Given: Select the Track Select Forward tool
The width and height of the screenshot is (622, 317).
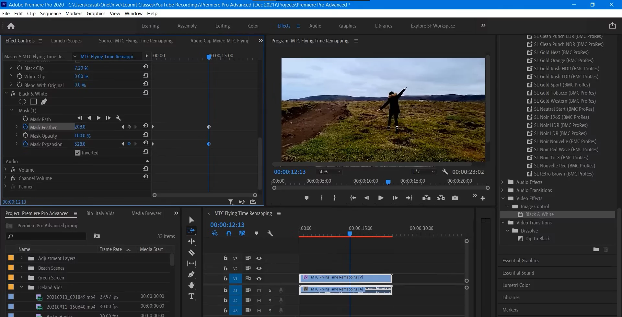Looking at the screenshot, I should (x=191, y=231).
